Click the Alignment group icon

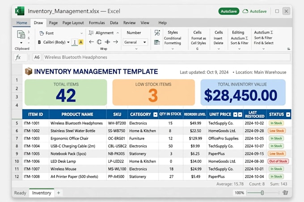[x=91, y=33]
